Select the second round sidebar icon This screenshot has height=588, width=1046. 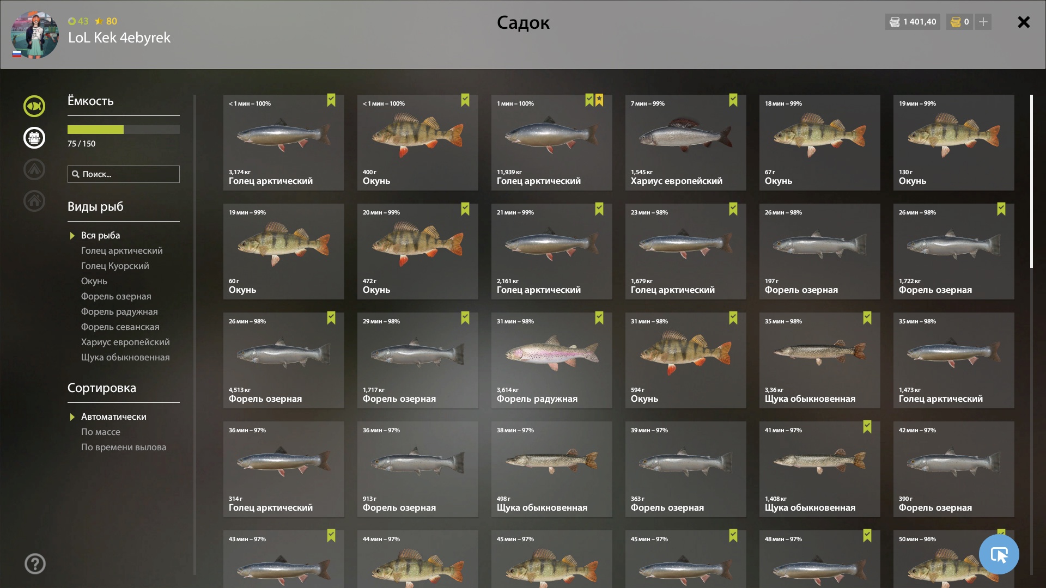(34, 138)
